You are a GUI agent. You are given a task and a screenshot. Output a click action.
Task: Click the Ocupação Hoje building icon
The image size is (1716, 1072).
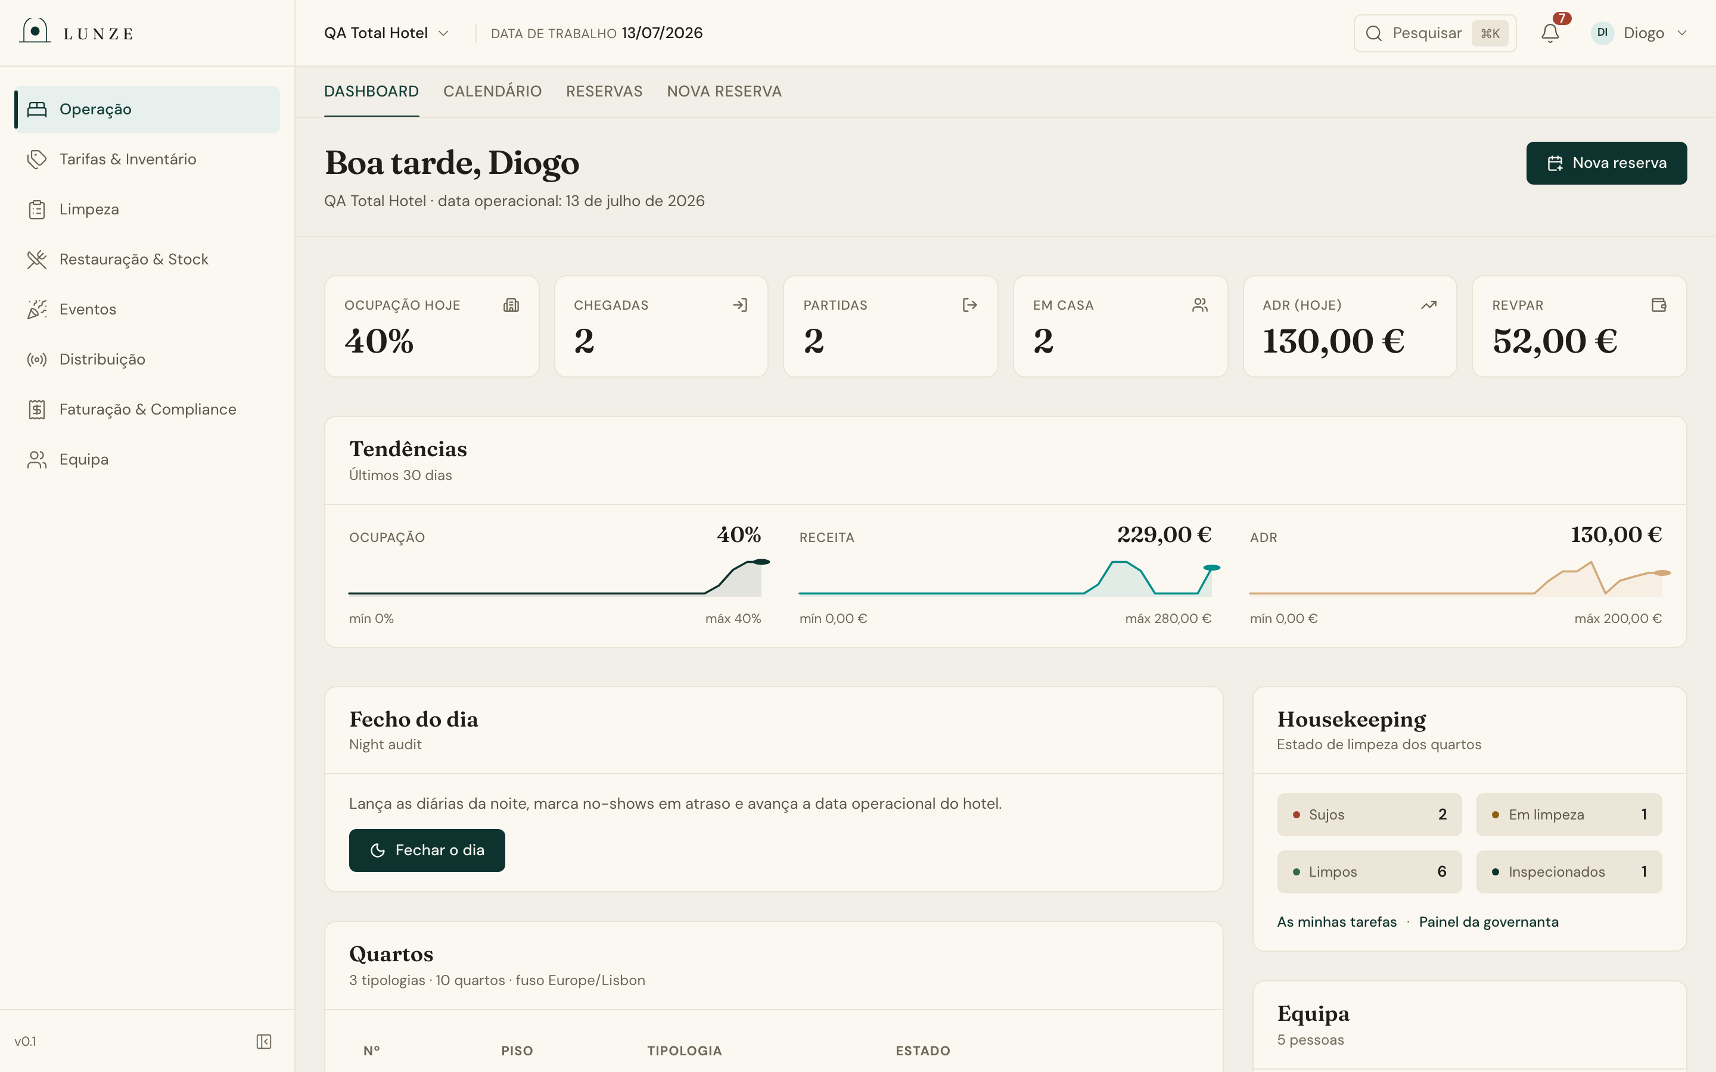coord(511,305)
